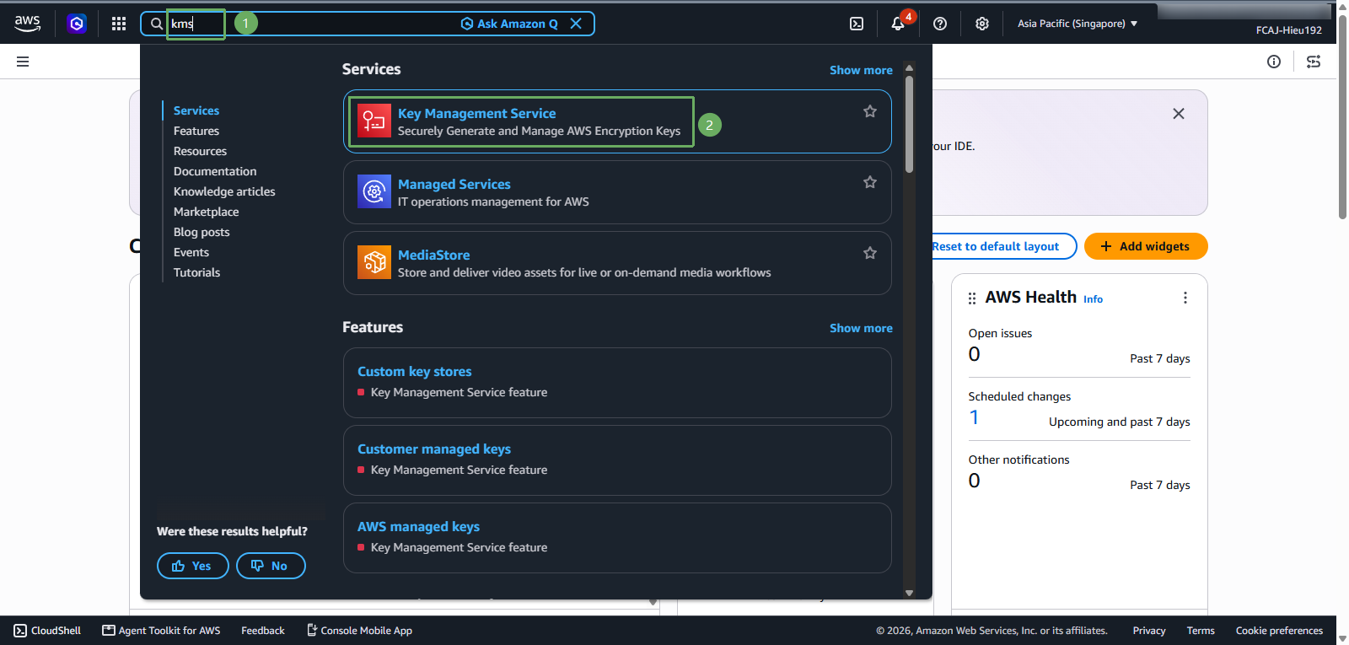Favorite Managed Services with the star

[870, 182]
